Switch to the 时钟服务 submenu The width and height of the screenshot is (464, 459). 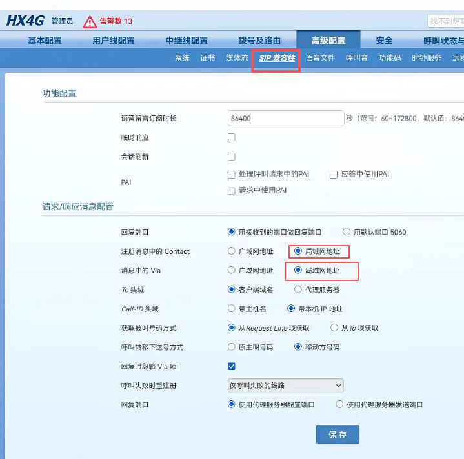click(x=427, y=58)
